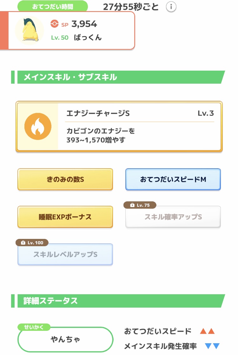This screenshot has width=238, height=355.
Task: Tap the lock icon on Lv. 75 badge
Action: point(132,205)
